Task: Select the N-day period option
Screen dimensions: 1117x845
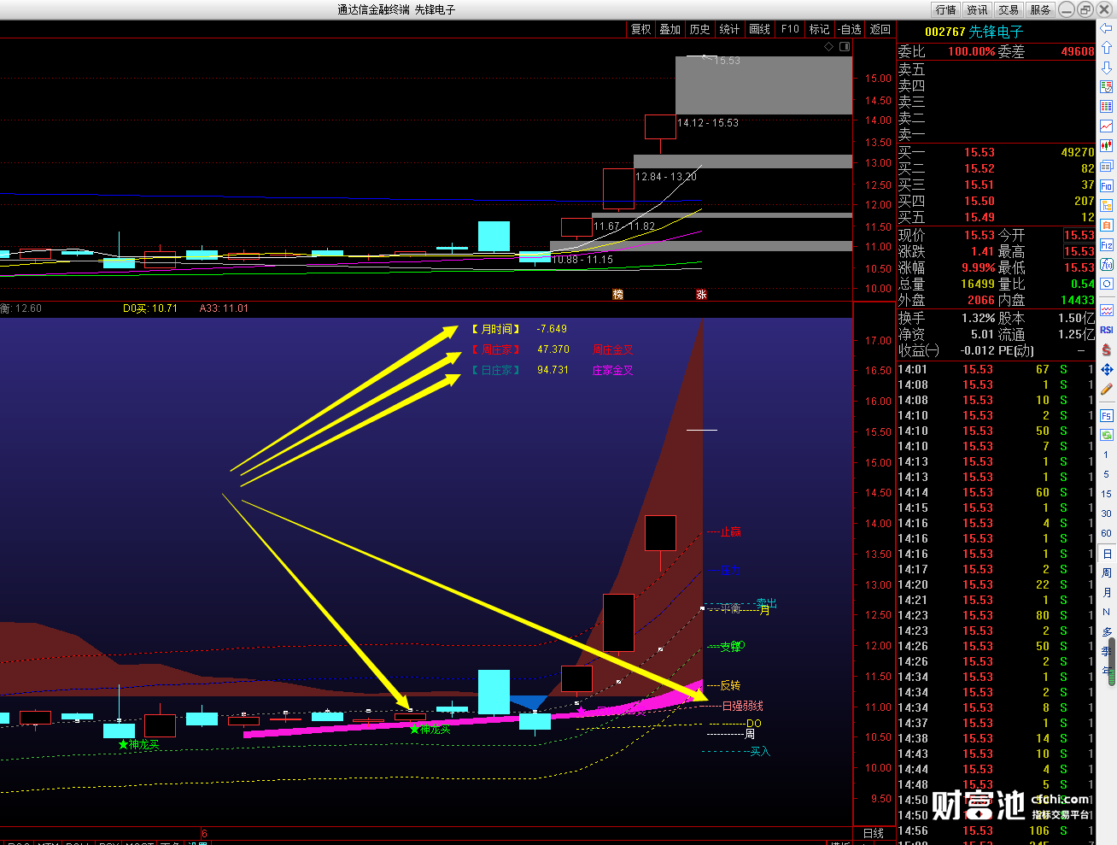Action: pyautogui.click(x=1106, y=613)
